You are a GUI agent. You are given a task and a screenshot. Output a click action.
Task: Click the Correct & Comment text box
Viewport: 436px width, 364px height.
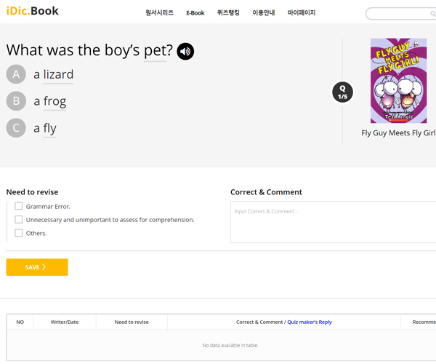click(333, 221)
